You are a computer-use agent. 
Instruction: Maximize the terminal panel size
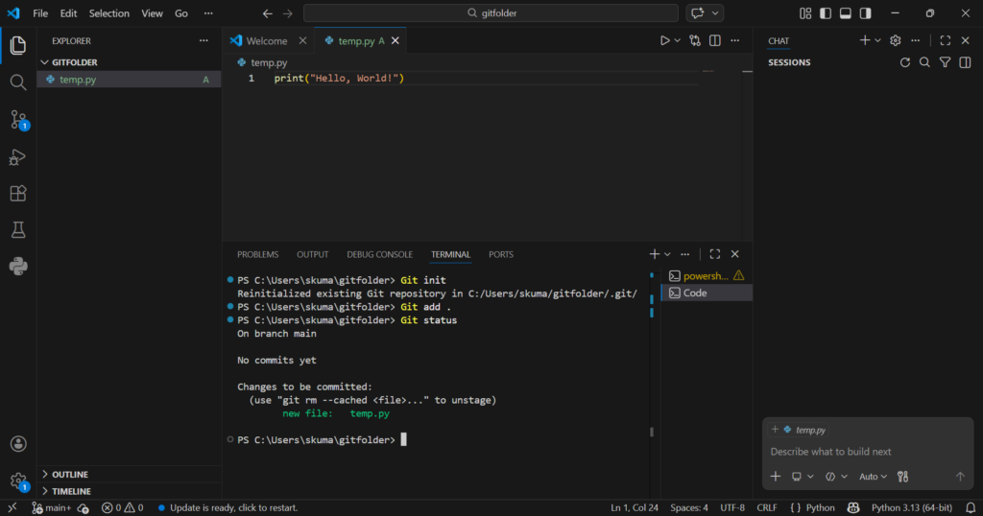714,254
